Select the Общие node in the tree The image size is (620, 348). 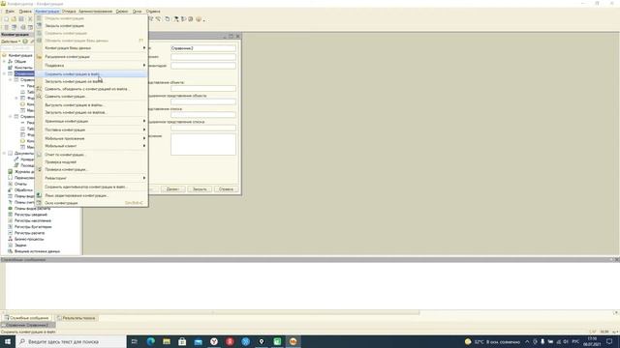click(x=20, y=62)
